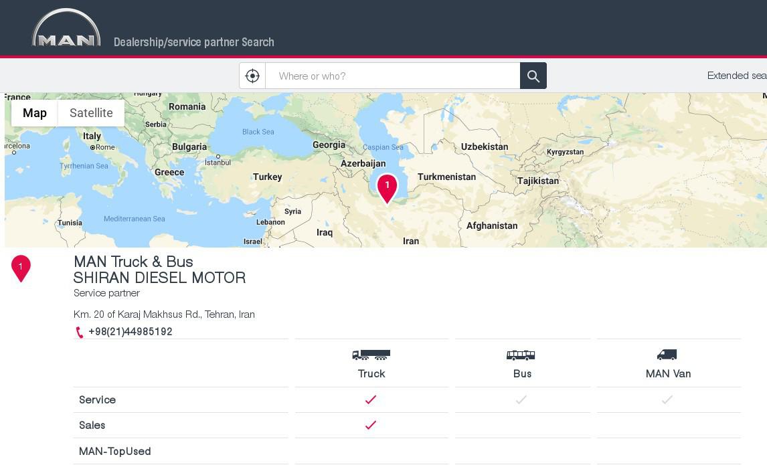Click the Mediterranean Sea label on the map
The image size is (767, 465).
click(134, 219)
